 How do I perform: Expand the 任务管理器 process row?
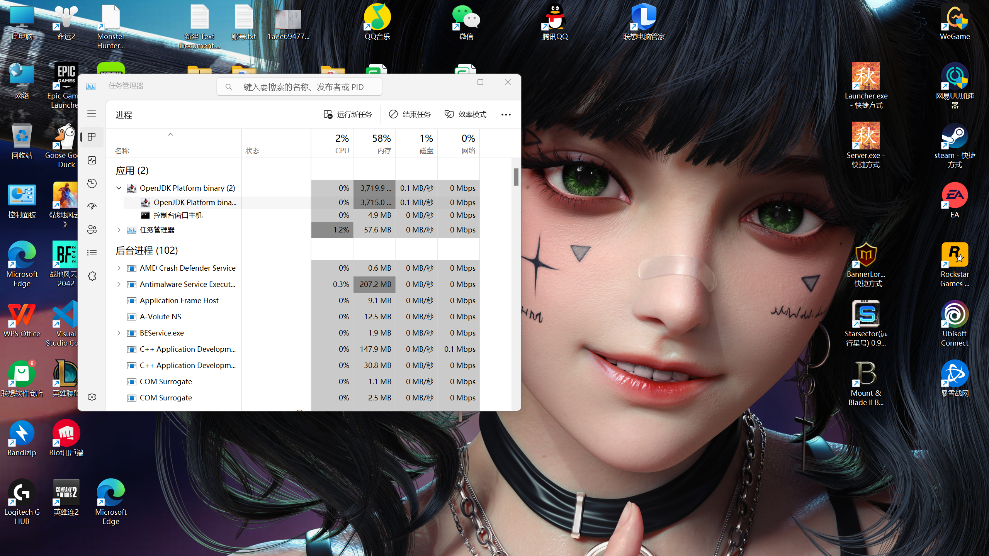(x=119, y=230)
